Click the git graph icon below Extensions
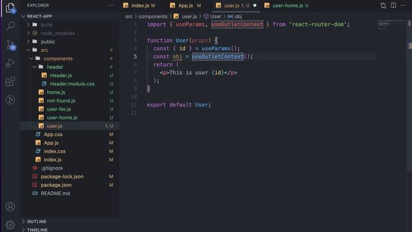The image size is (412, 232). tap(10, 100)
